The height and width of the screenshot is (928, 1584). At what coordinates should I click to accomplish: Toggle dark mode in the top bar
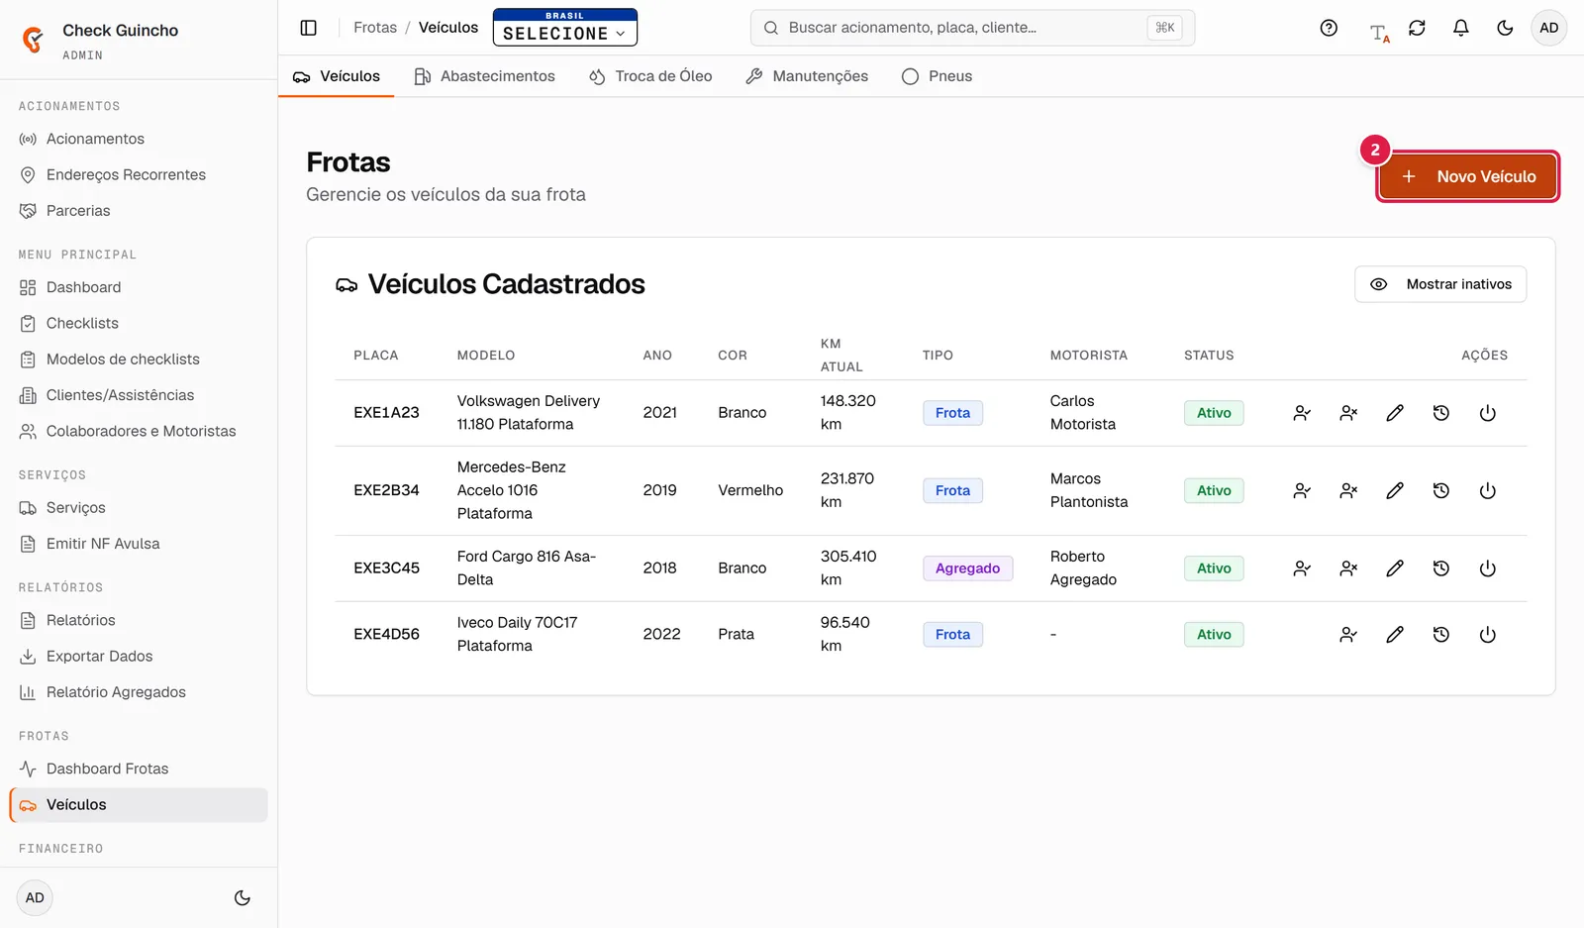coord(1505,28)
